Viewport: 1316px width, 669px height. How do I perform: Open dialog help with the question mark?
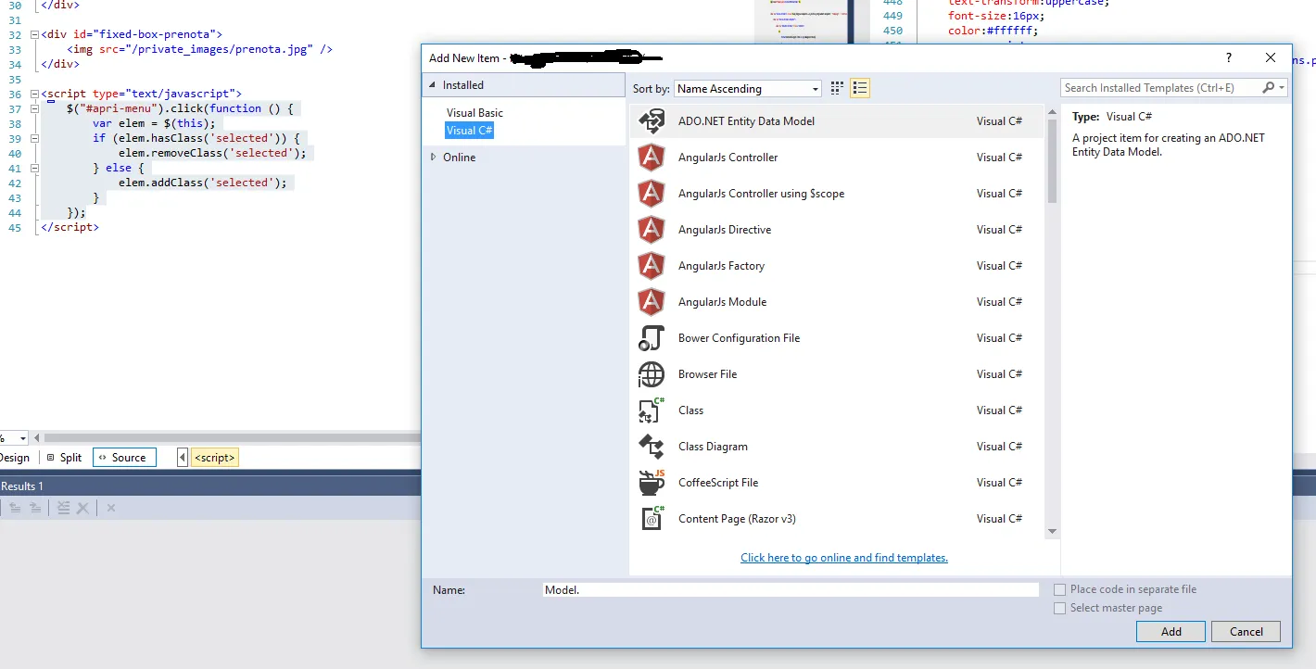1229,57
